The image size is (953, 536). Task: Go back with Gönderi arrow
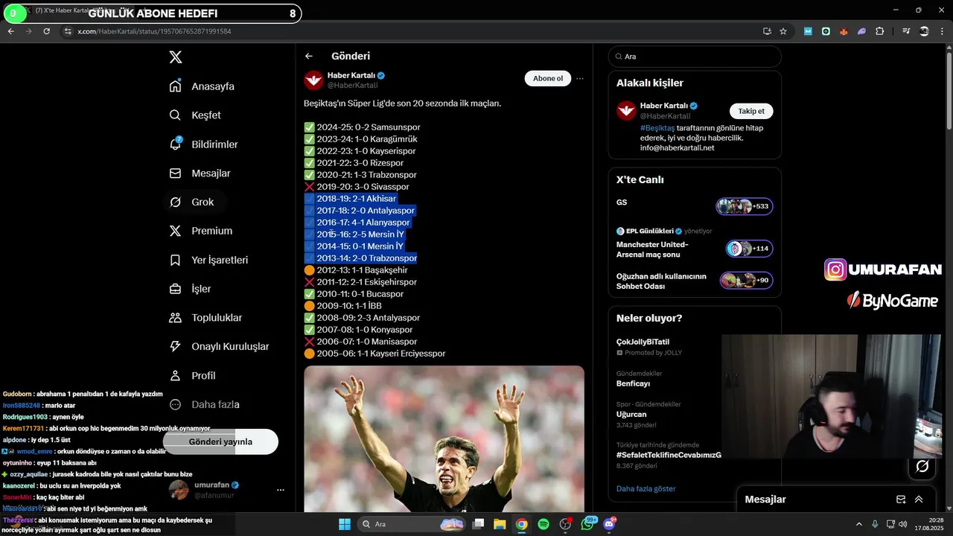click(309, 56)
